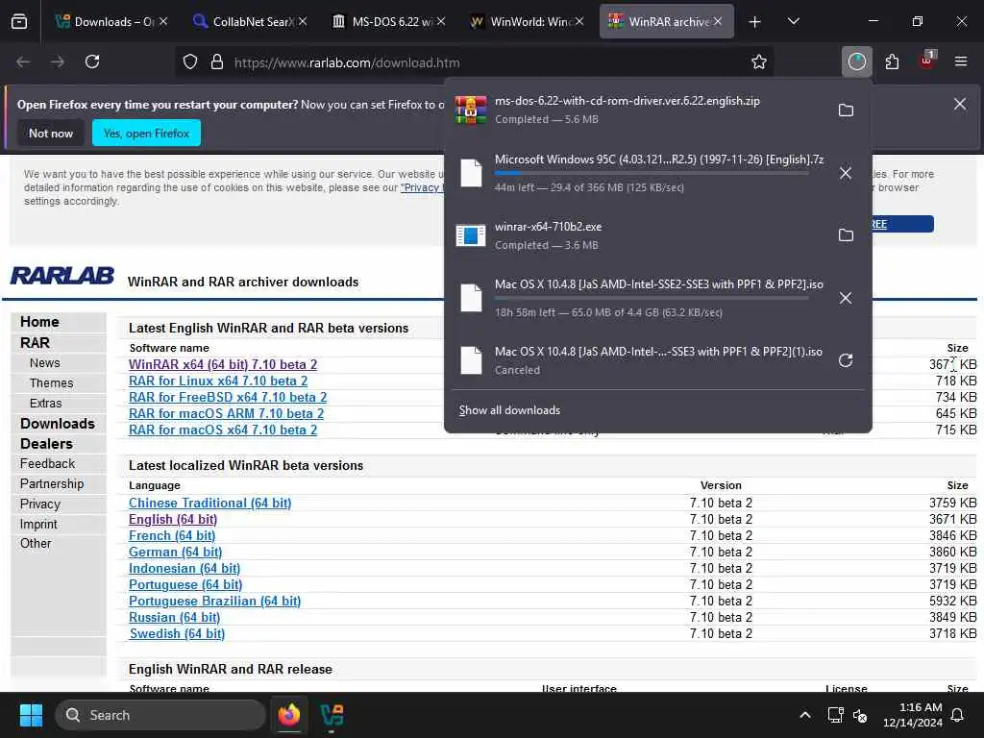
Task: Go forward with the forward arrow
Action: point(57,62)
